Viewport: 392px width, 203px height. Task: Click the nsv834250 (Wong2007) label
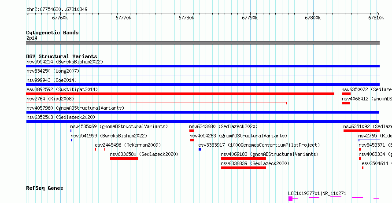[x=53, y=71]
